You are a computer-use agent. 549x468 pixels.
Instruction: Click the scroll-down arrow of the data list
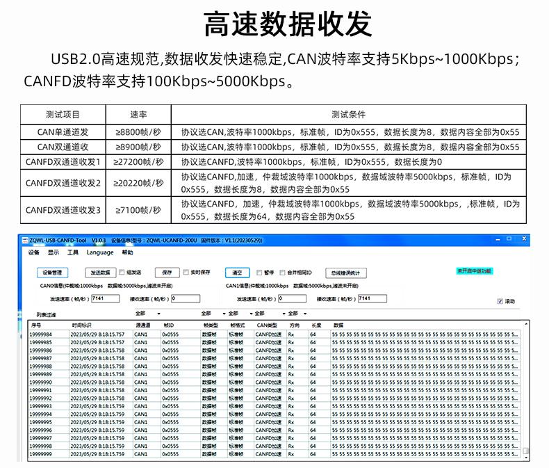click(x=526, y=457)
